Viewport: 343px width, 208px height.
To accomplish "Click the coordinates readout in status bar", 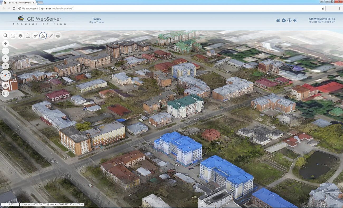I will 52,204.
